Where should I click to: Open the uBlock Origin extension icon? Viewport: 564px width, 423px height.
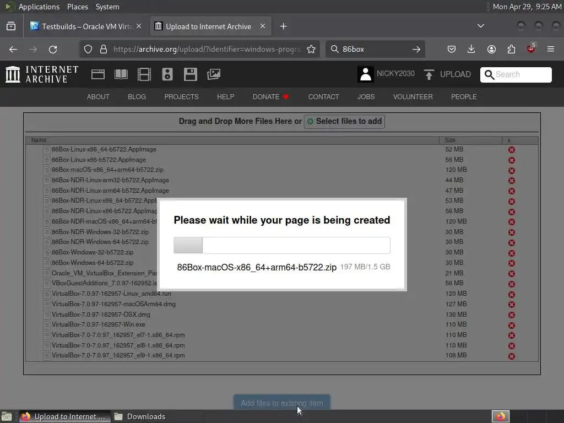pos(531,48)
